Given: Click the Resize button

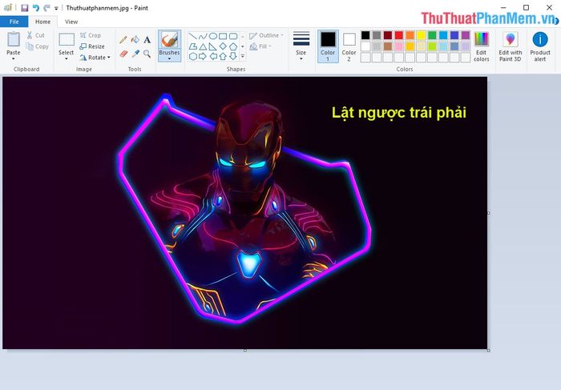Looking at the screenshot, I should tap(92, 46).
